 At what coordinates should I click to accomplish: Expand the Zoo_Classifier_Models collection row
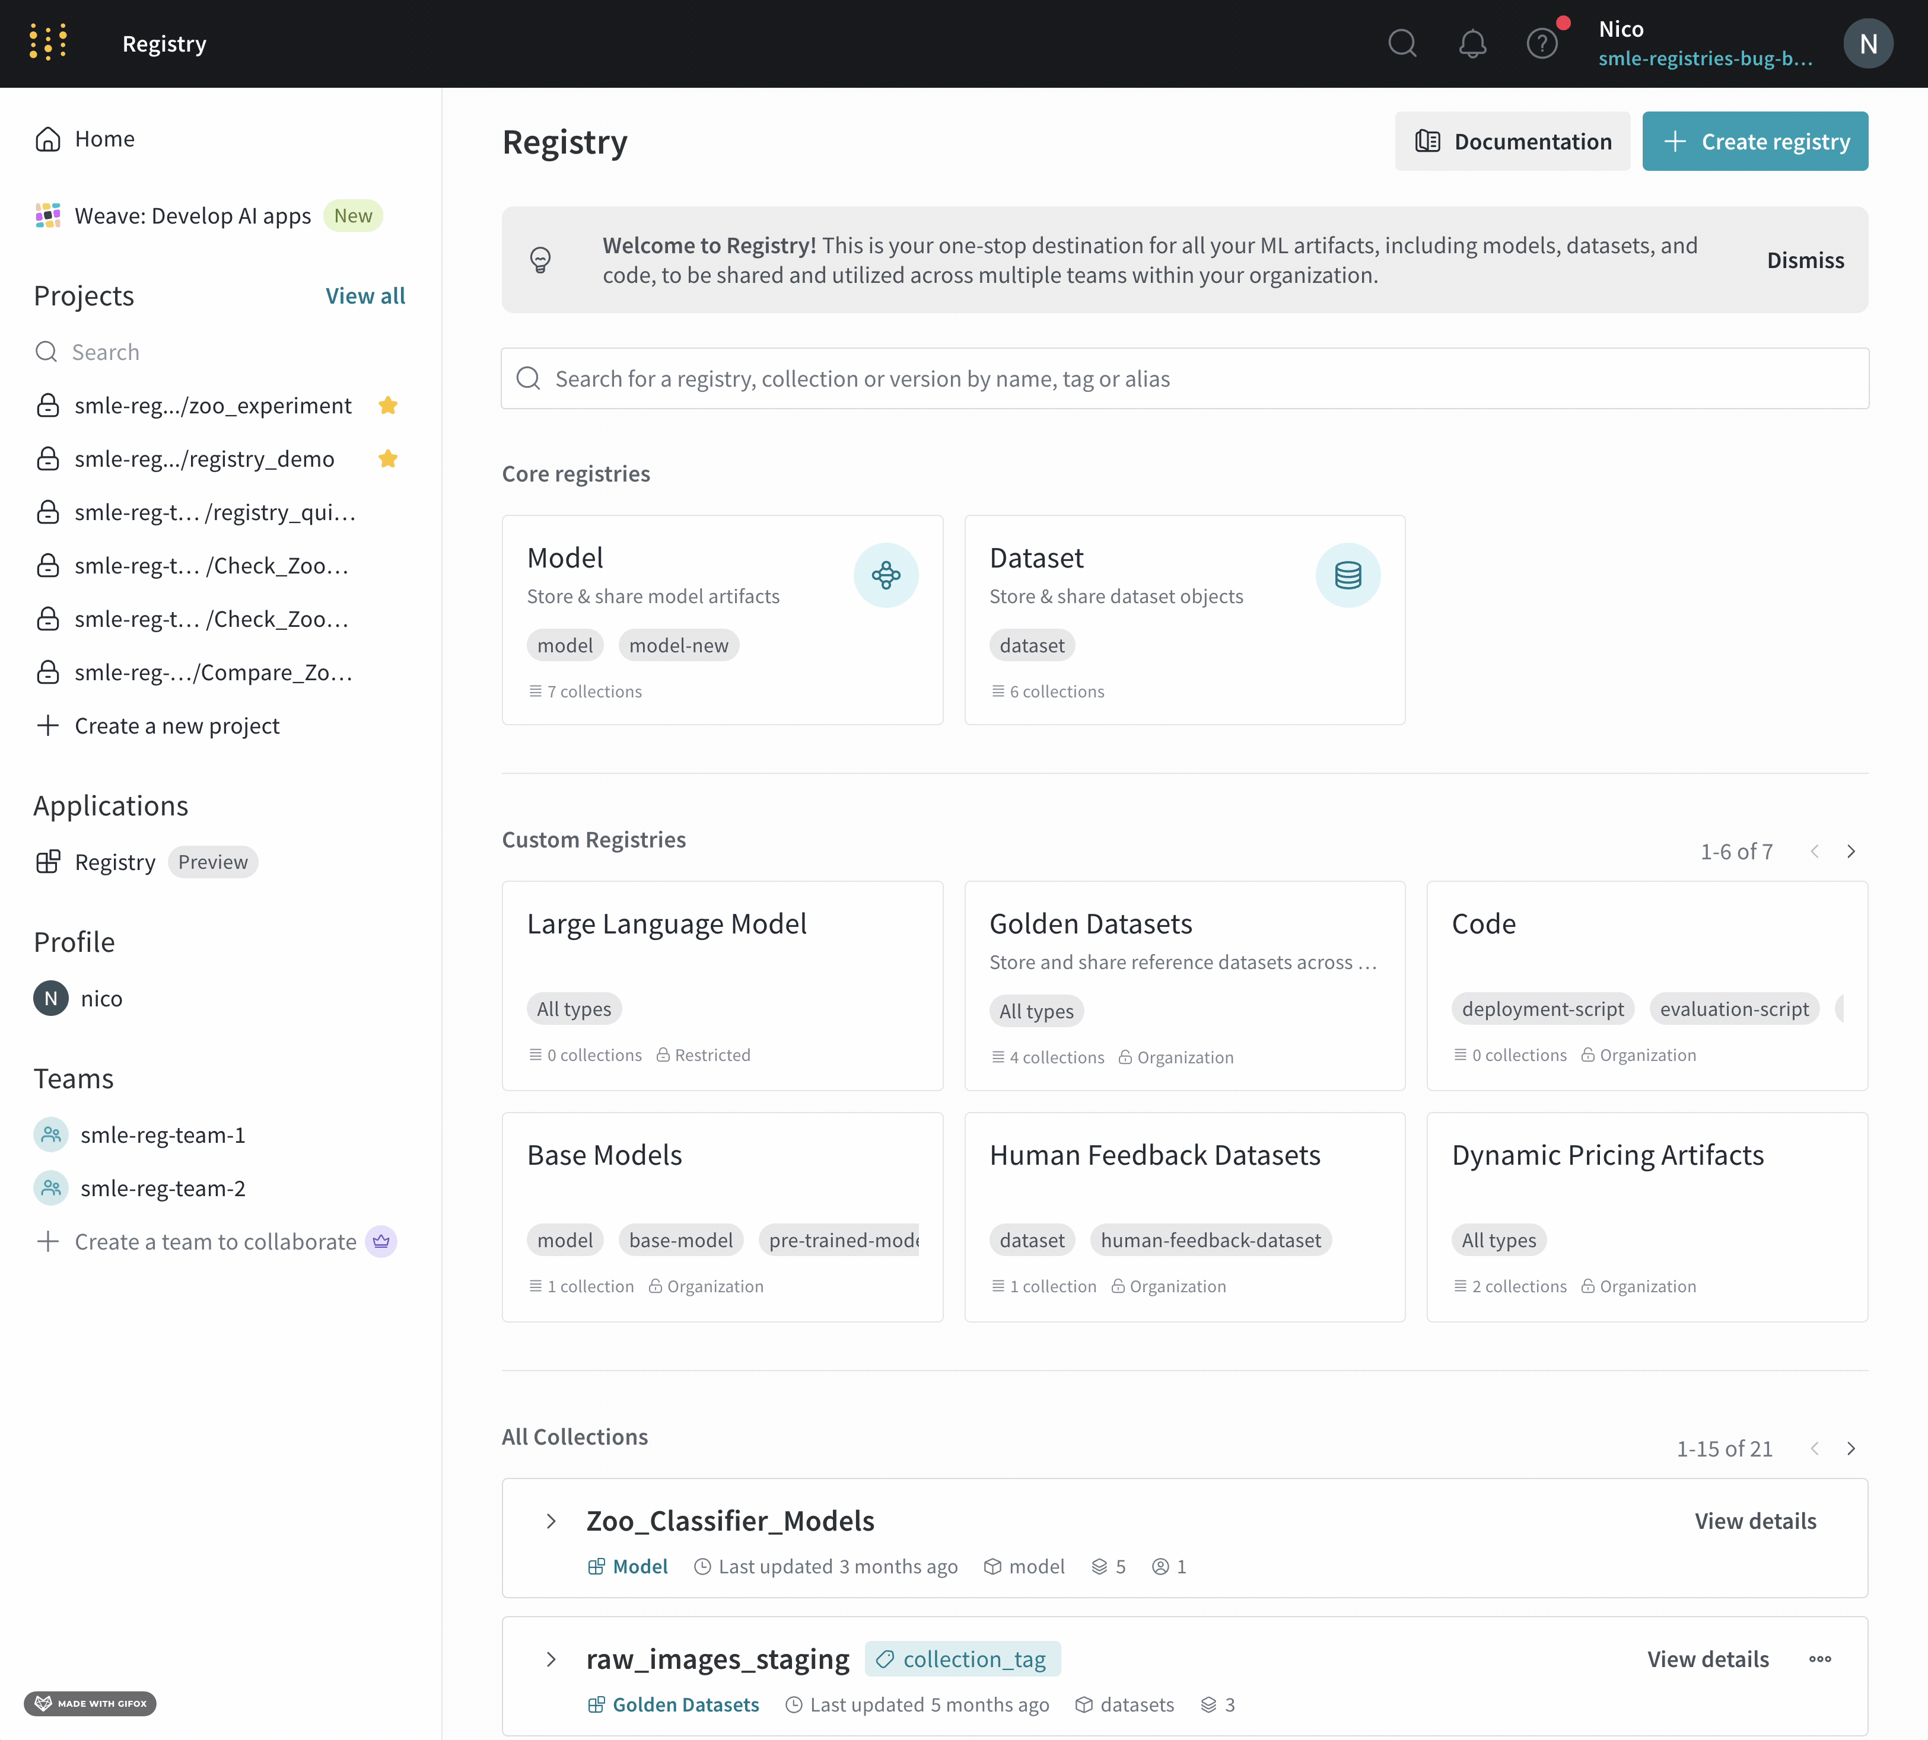550,1521
